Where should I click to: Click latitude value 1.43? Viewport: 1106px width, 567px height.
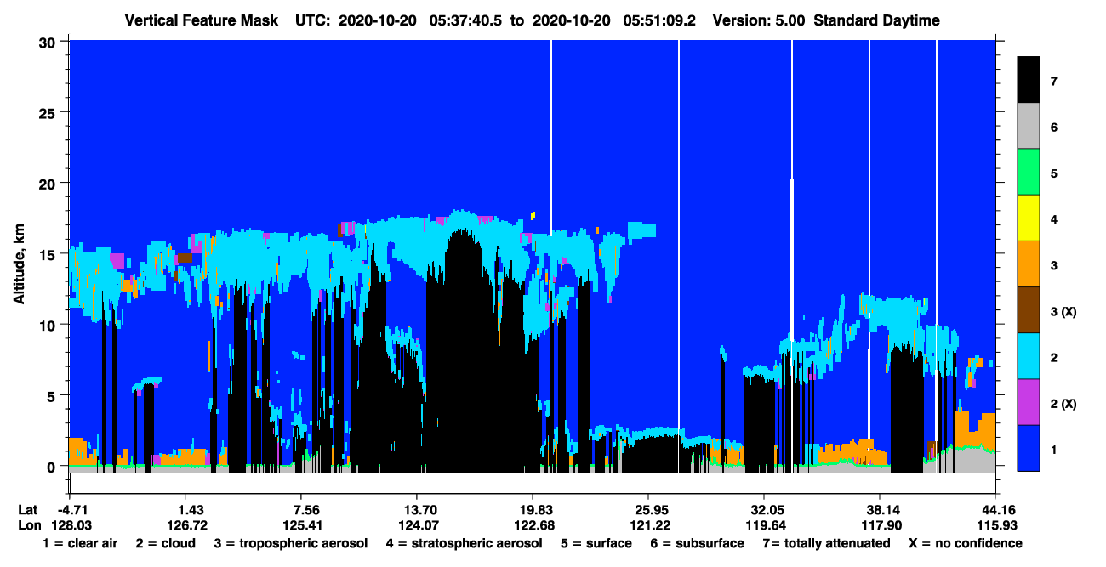point(185,510)
